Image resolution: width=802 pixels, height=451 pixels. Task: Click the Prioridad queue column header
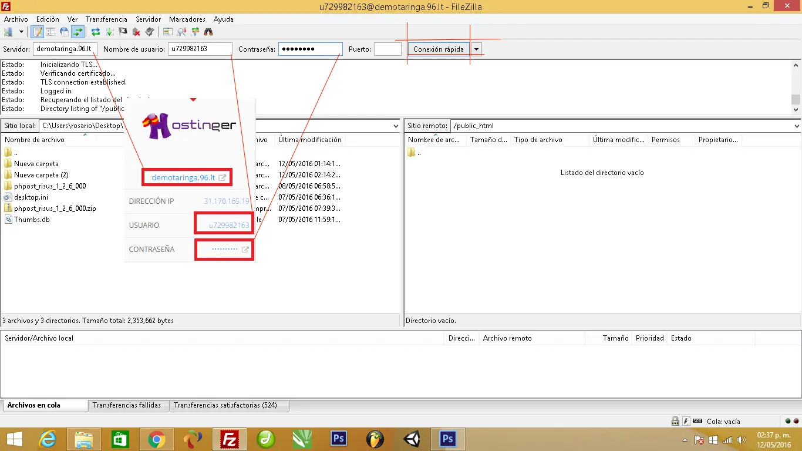(650, 338)
